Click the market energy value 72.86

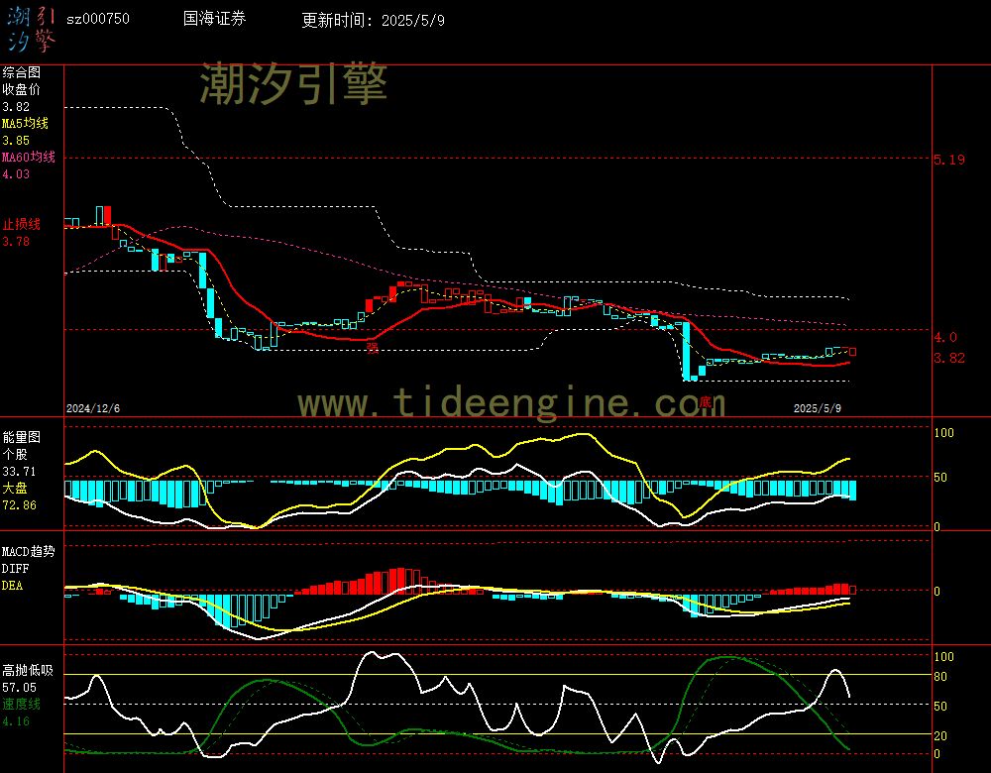pyautogui.click(x=19, y=505)
